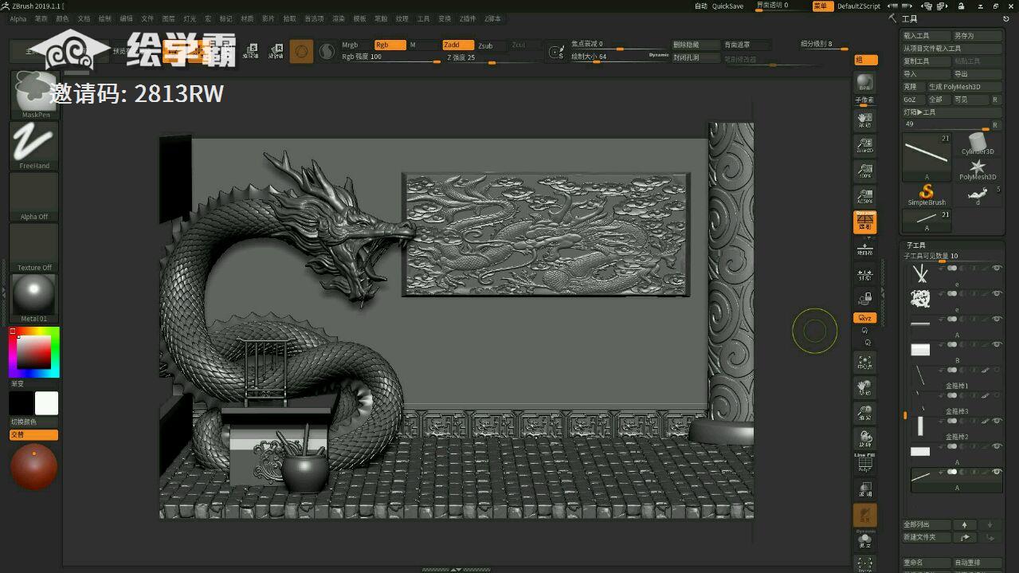Image resolution: width=1019 pixels, height=573 pixels.
Task: Toggle the Transparency 透明 icon
Action: tap(864, 489)
